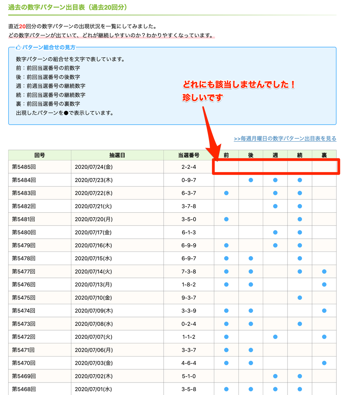This screenshot has width=342, height=395.
Task: Click the 前 dot in the 第5474回 row
Action: [x=226, y=311]
